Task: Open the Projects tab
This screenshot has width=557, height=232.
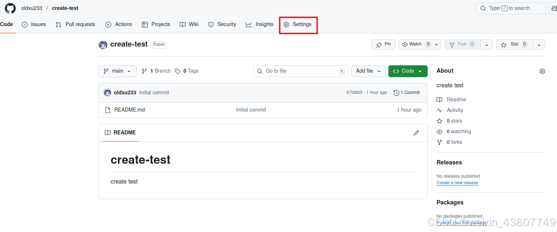Action: tap(156, 24)
